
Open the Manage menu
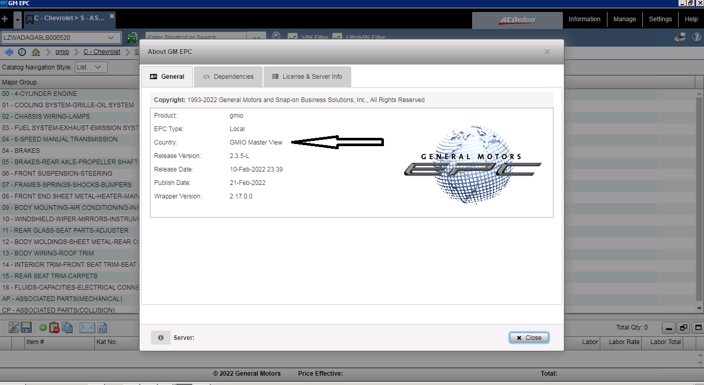click(625, 19)
